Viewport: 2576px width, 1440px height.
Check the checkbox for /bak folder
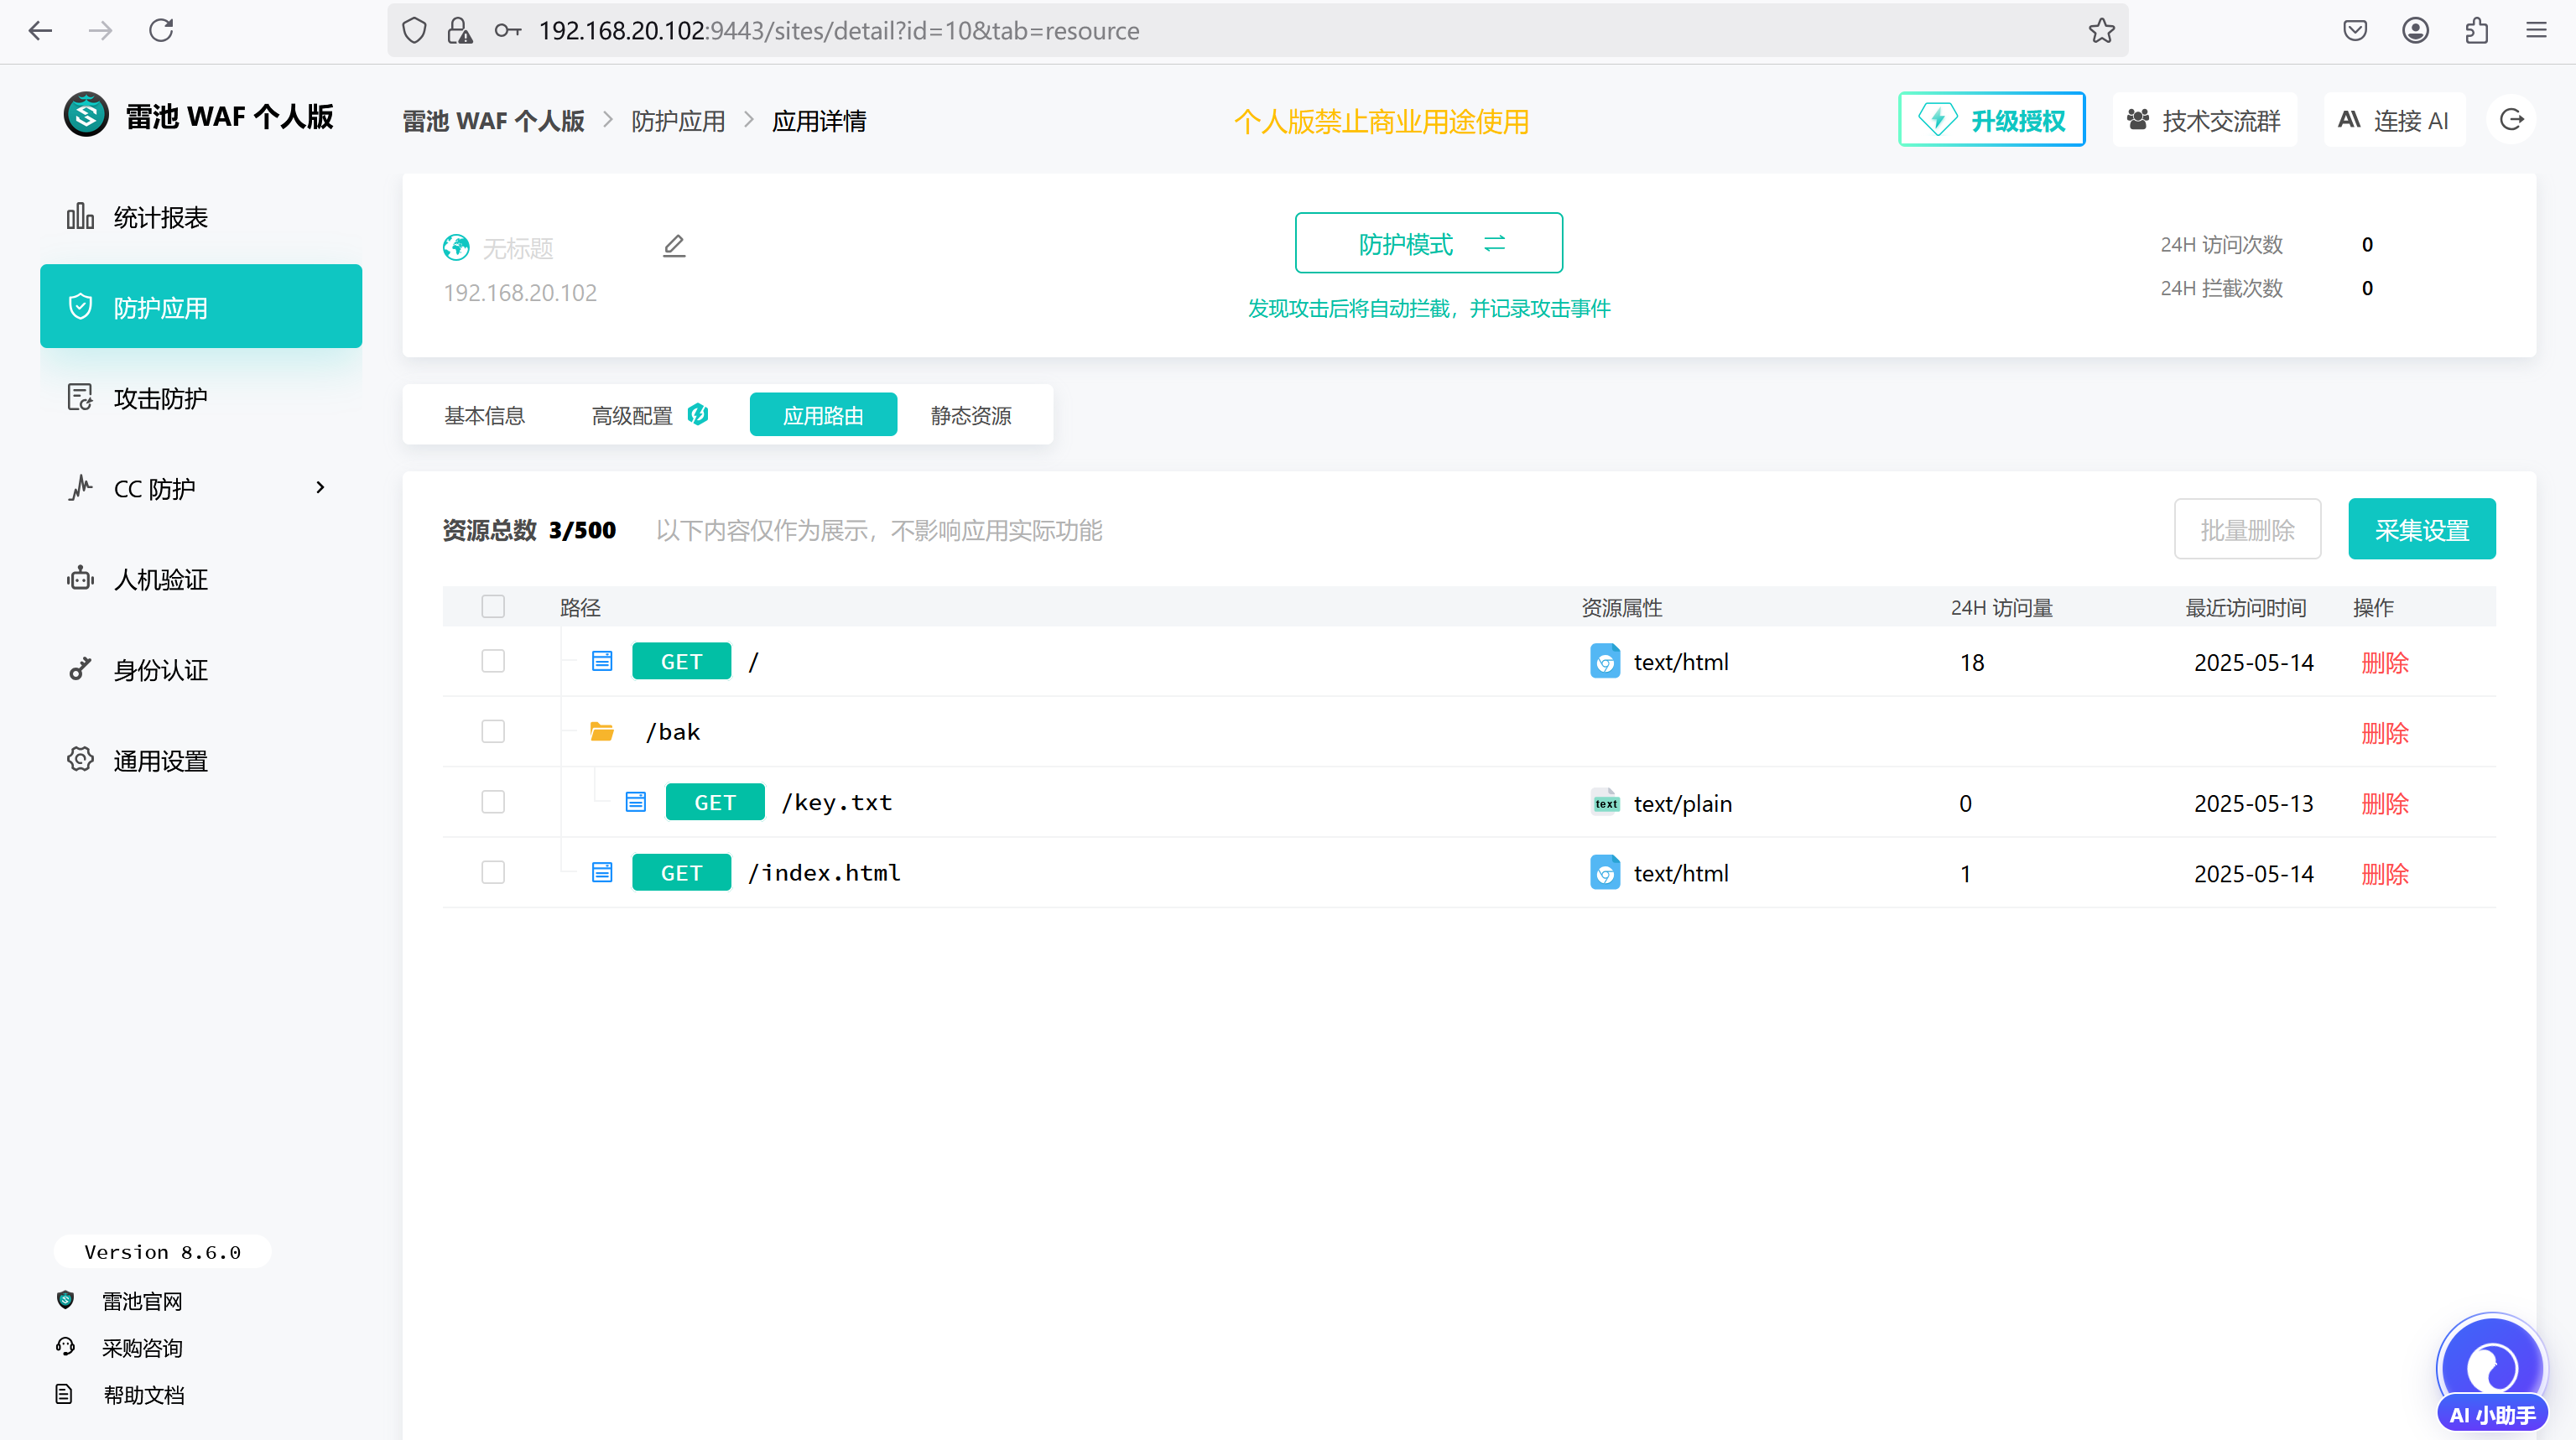(493, 732)
